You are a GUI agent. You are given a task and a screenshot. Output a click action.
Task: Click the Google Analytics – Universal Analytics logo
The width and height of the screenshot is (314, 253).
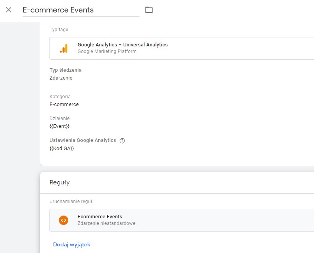tap(64, 48)
